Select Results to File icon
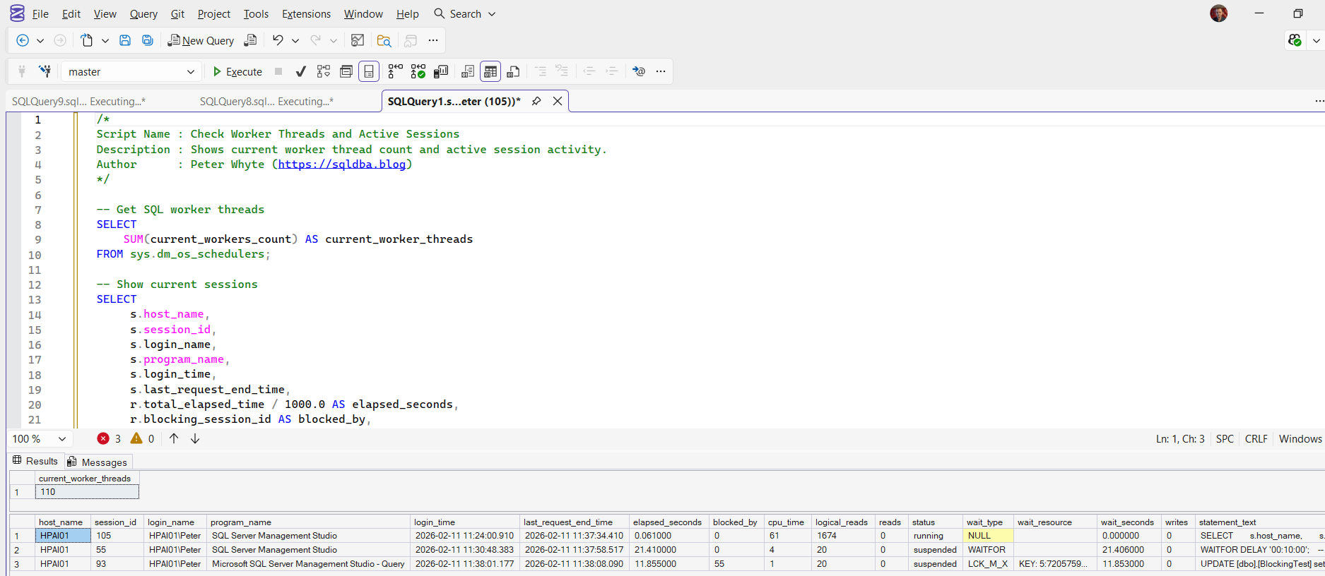1325x576 pixels. [514, 71]
